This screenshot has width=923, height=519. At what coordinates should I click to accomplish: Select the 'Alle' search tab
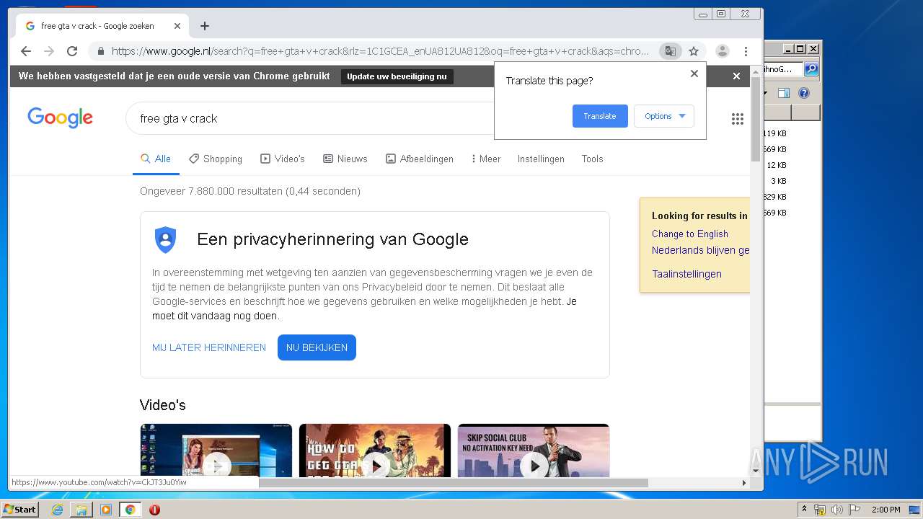point(156,159)
